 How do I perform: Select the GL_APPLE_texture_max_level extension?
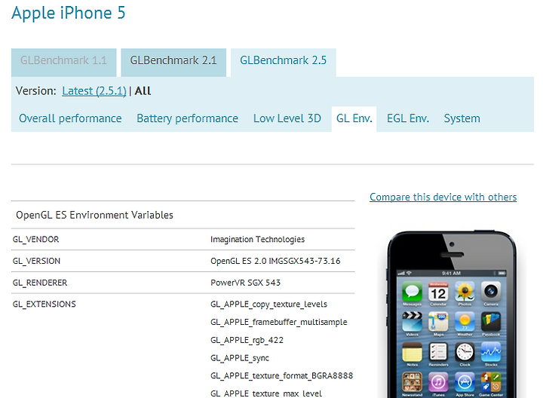coord(266,393)
